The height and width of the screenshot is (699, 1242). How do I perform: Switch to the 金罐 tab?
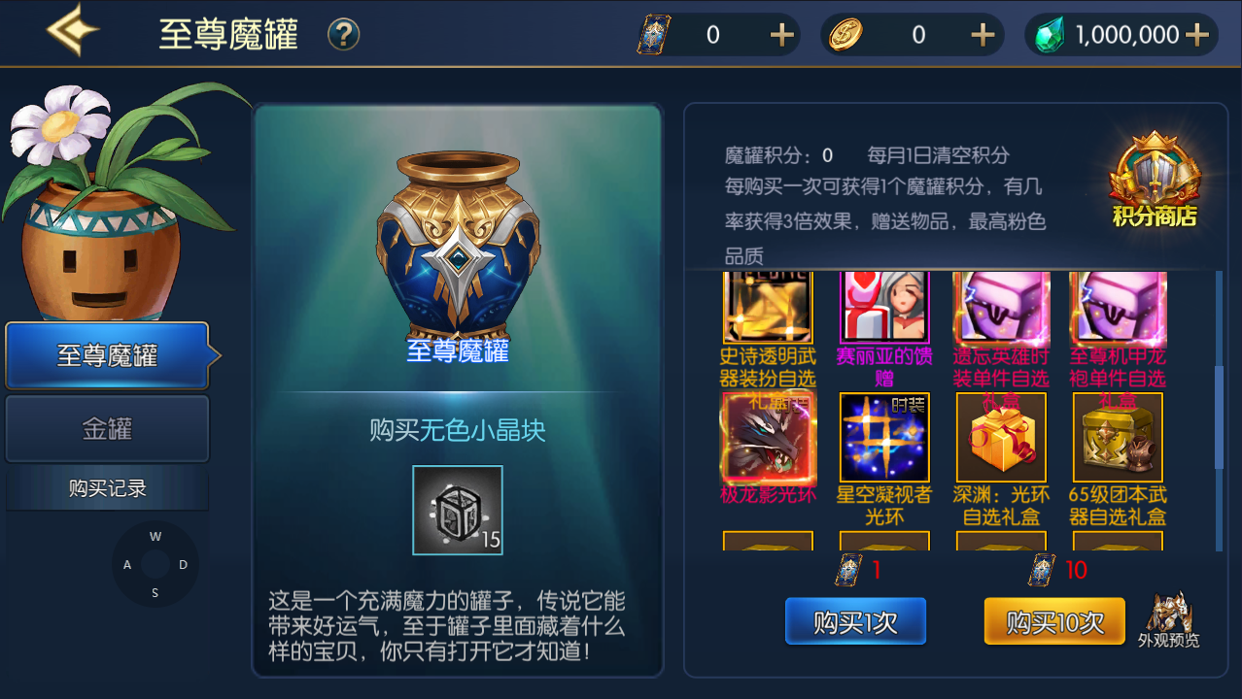point(107,428)
